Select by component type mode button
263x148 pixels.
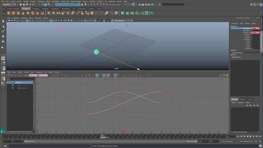click(x=48, y=5)
